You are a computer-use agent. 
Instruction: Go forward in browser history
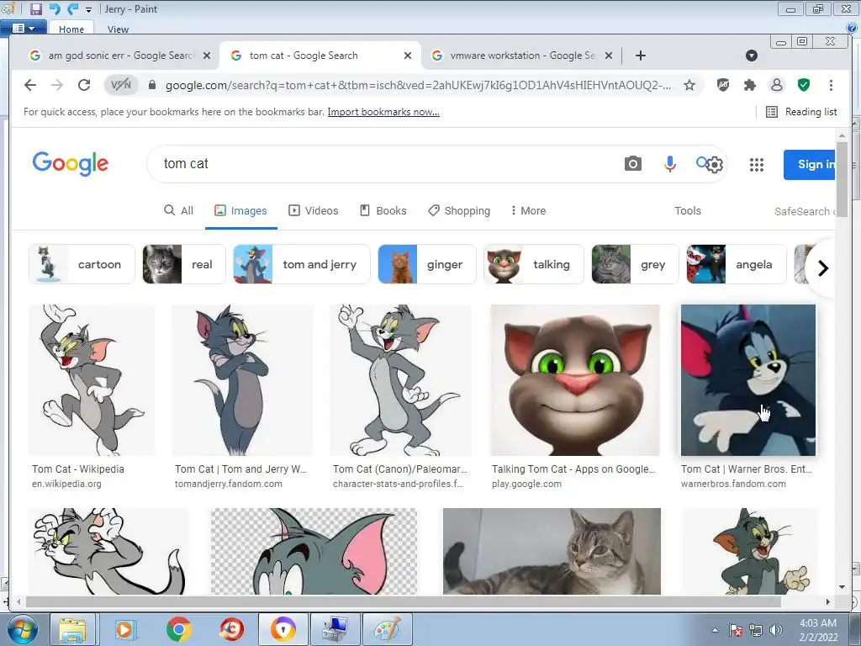coord(57,85)
